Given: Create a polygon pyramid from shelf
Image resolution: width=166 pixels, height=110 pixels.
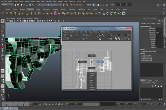Looking at the screenshot, I should coord(31,13).
